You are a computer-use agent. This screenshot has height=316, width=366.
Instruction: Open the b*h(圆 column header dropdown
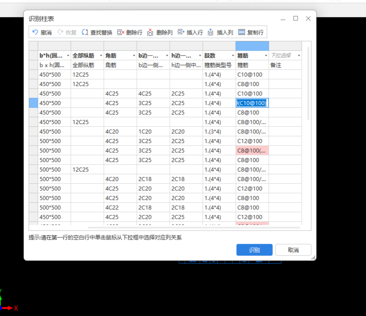67,55
